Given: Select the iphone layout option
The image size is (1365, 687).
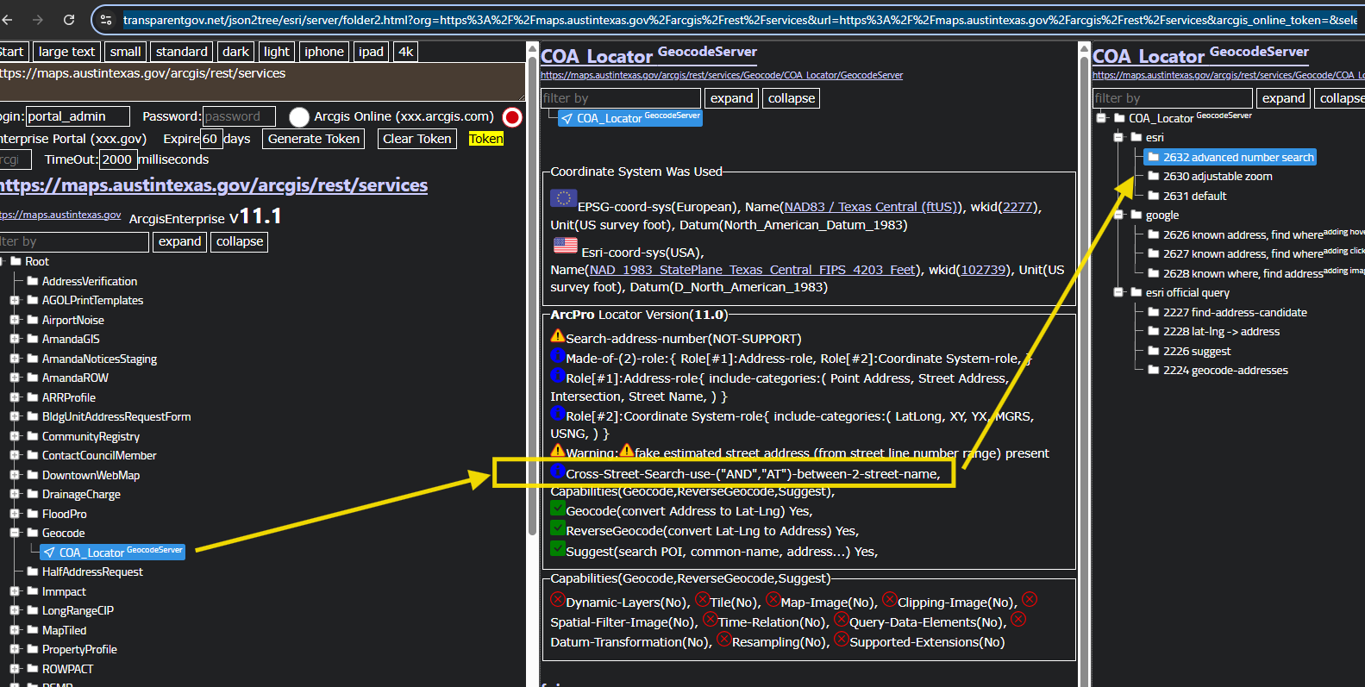Looking at the screenshot, I should click(x=323, y=52).
